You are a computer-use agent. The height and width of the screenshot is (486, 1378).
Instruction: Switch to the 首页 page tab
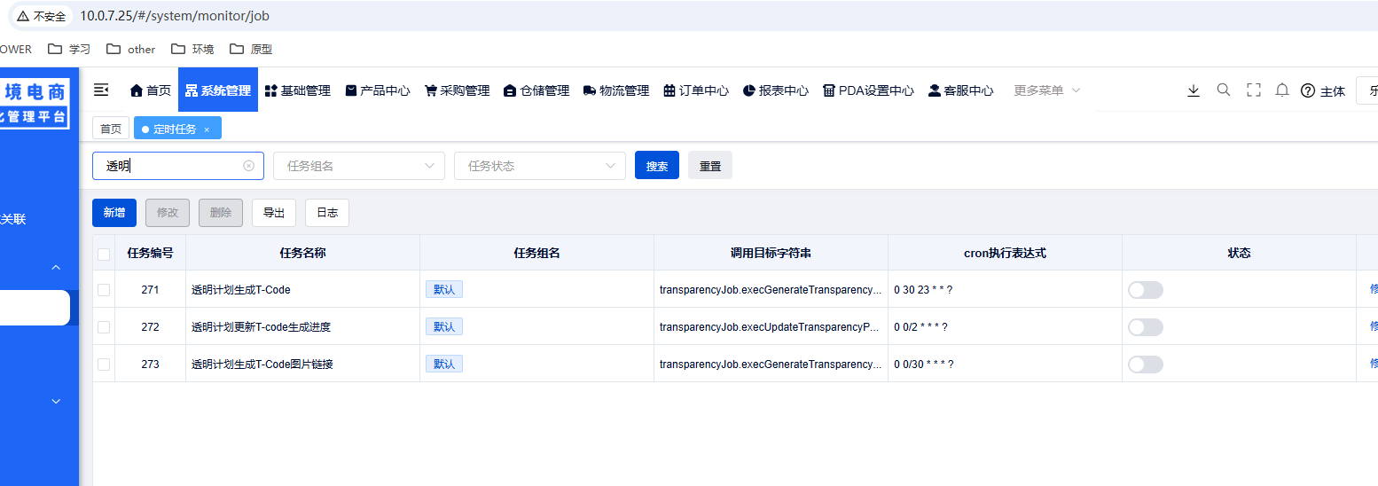point(111,129)
